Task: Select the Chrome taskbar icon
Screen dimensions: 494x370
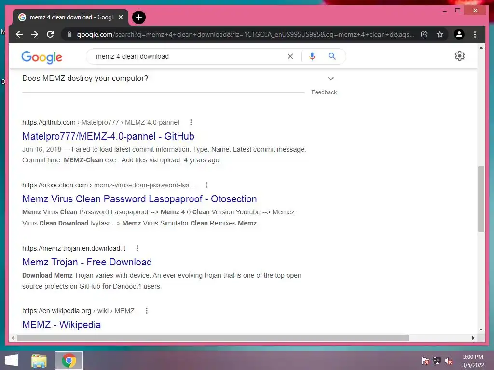Action: pyautogui.click(x=69, y=360)
